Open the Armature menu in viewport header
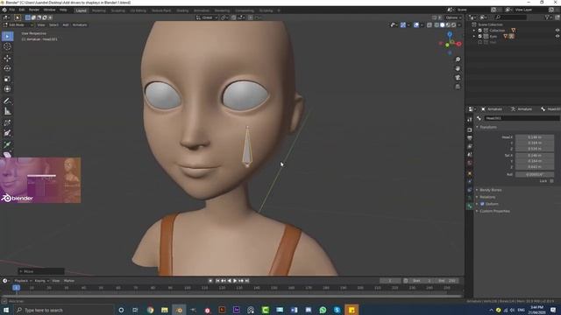Image resolution: width=561 pixels, height=315 pixels. (80, 25)
